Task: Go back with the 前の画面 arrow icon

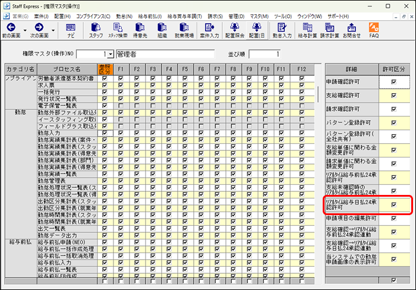Action: pos(11,27)
